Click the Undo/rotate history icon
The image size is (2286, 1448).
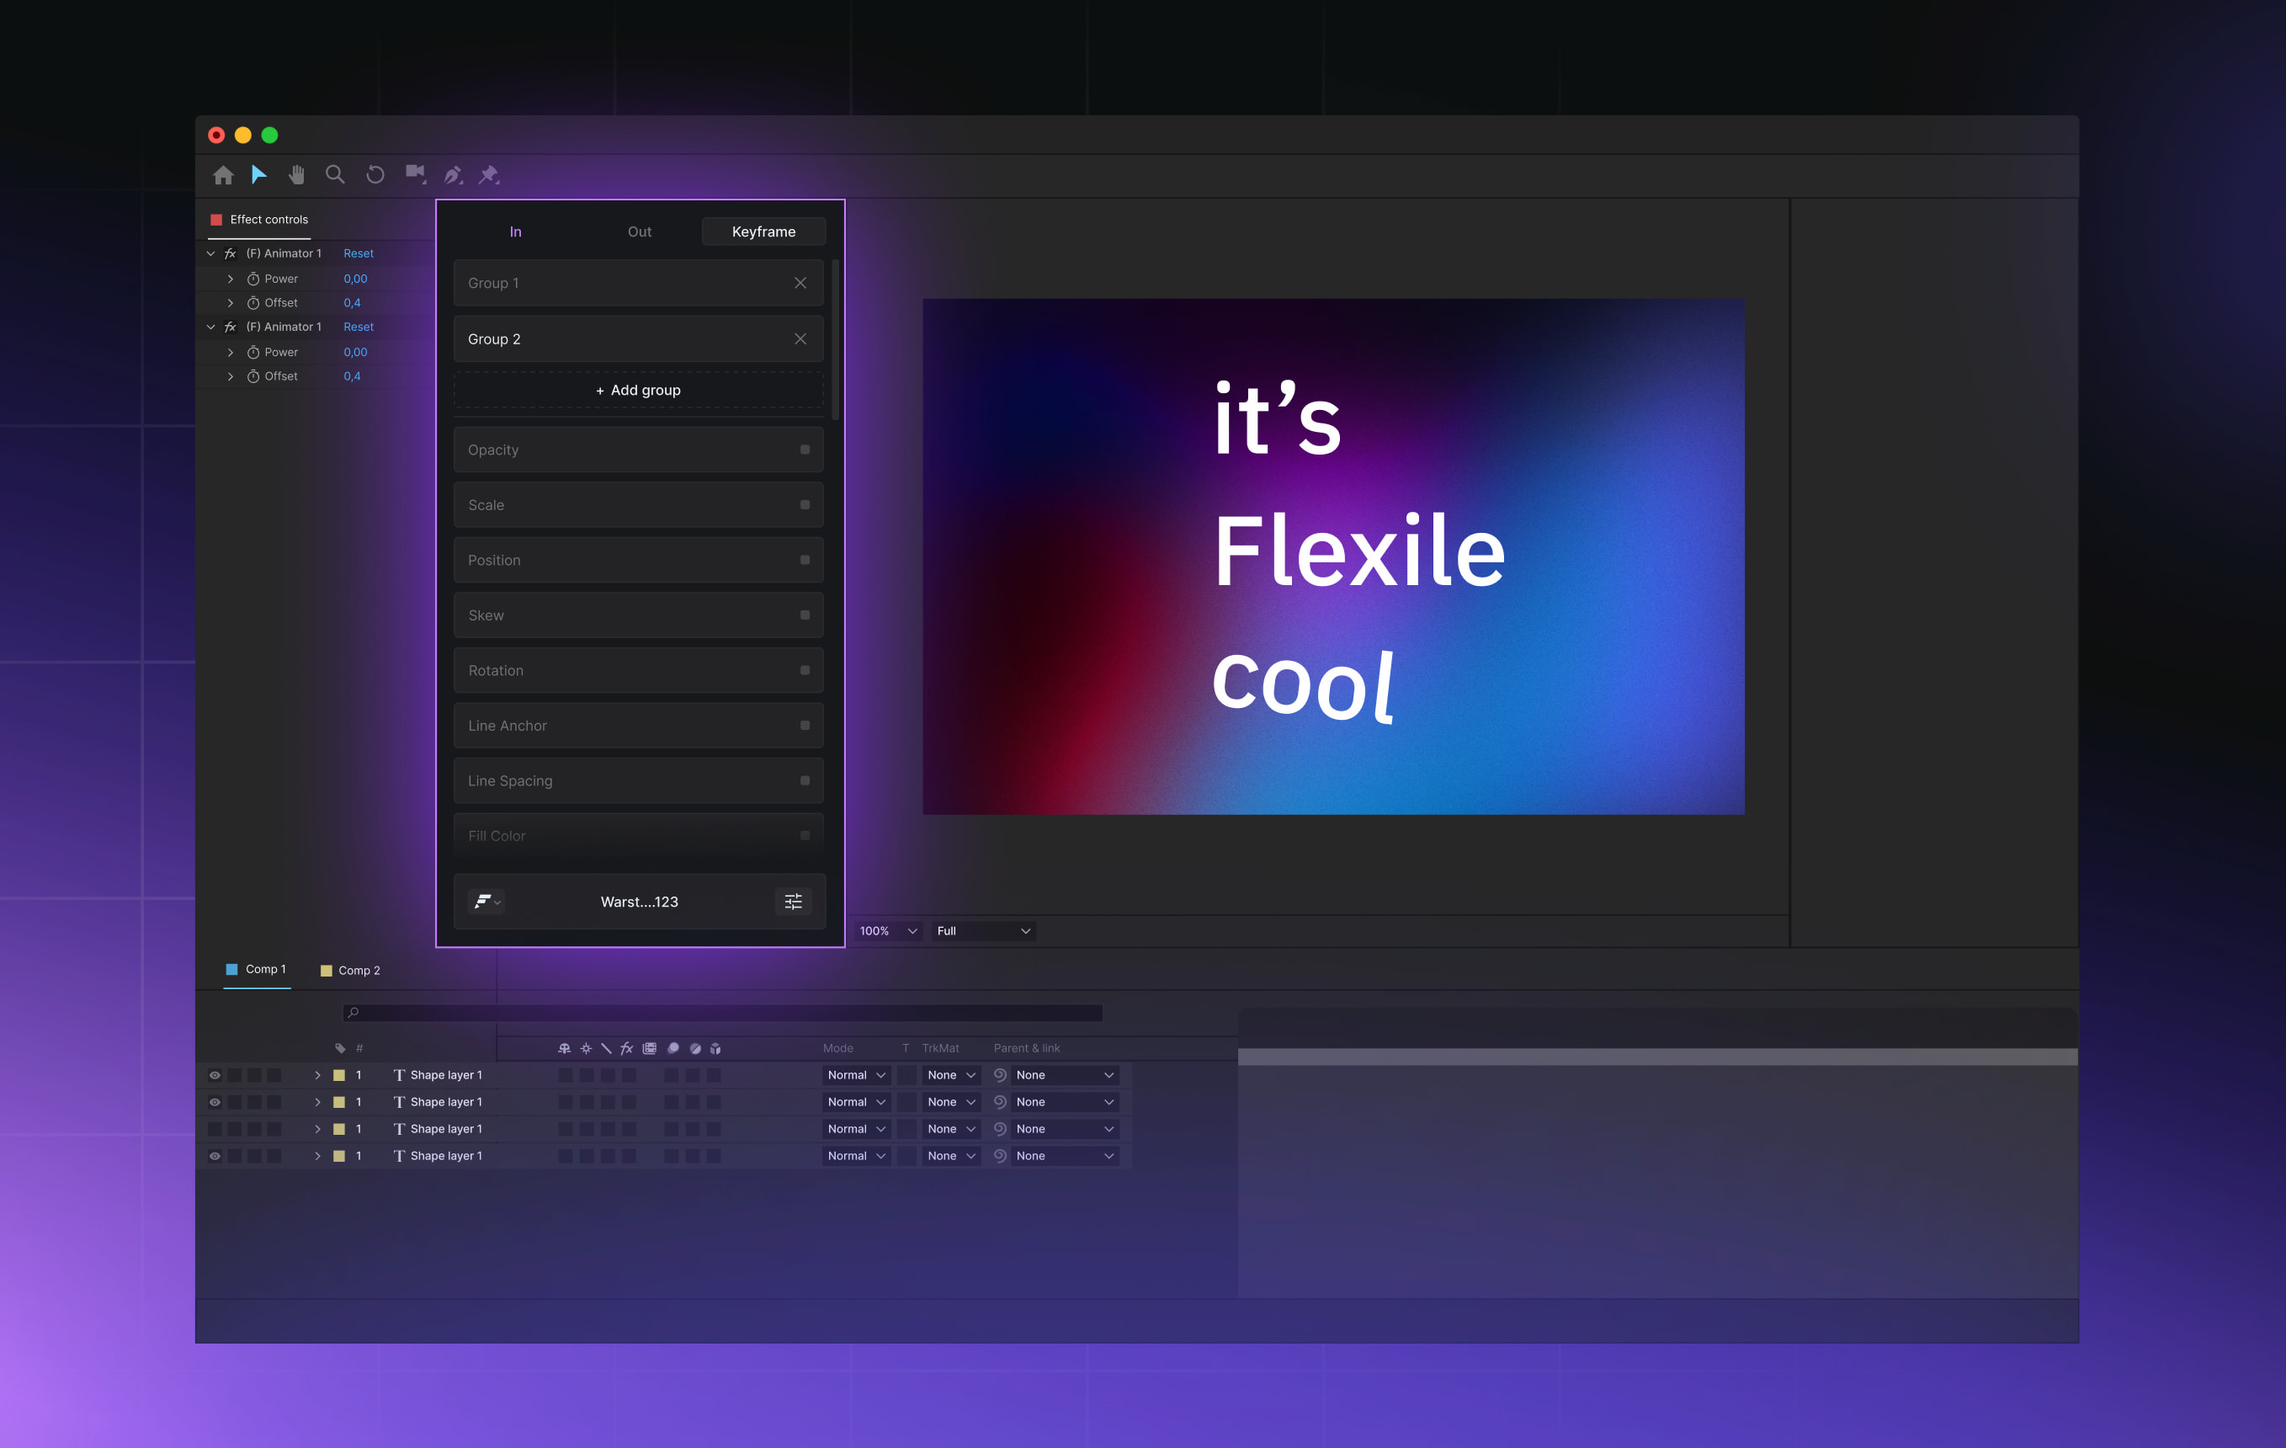click(375, 175)
